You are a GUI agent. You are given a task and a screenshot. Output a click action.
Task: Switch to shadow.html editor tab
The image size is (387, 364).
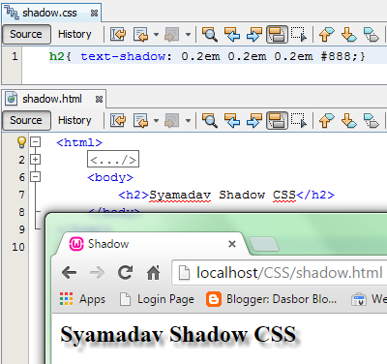click(54, 99)
